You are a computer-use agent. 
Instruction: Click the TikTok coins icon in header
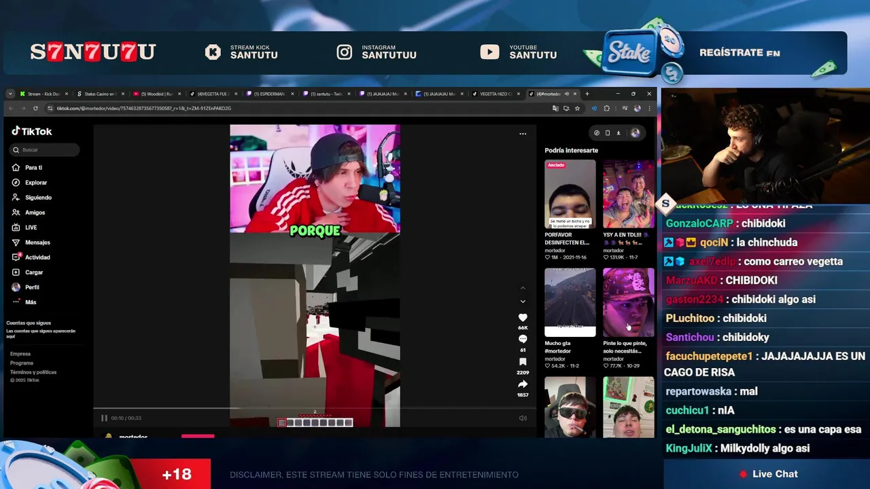[597, 133]
